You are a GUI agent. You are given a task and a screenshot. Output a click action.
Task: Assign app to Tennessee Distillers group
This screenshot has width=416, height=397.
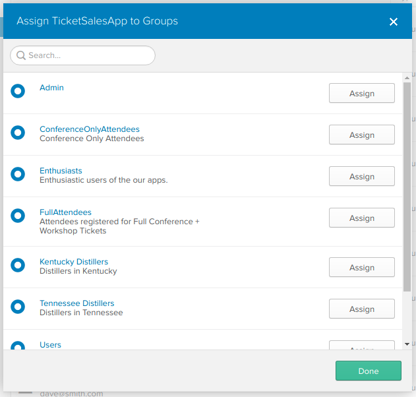(x=361, y=309)
